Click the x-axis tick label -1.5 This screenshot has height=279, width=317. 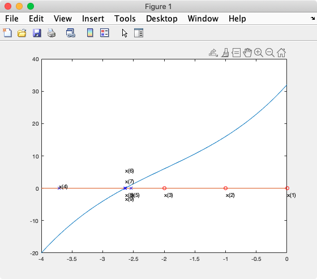tap(195, 259)
